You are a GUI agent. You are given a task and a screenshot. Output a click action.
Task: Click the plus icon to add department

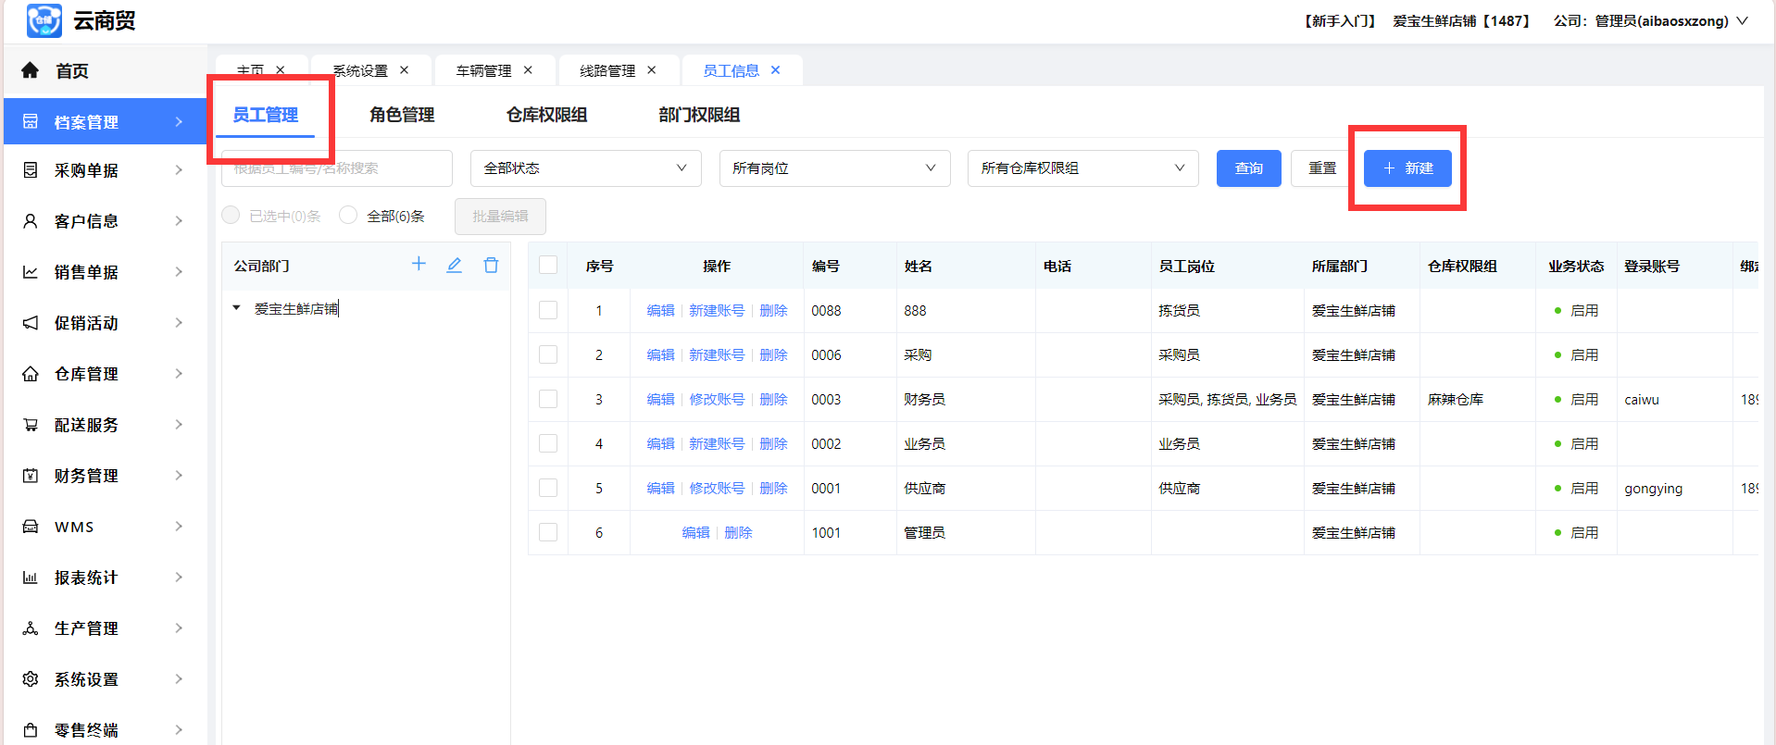pos(419,265)
